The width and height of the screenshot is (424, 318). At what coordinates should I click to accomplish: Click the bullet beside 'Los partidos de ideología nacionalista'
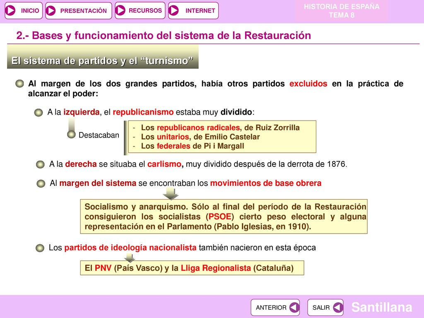pos(40,248)
